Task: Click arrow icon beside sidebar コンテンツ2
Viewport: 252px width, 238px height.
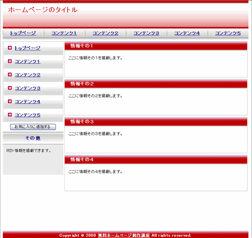Action: [x=10, y=75]
